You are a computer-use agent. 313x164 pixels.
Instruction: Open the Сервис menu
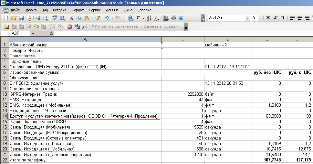click(95, 10)
